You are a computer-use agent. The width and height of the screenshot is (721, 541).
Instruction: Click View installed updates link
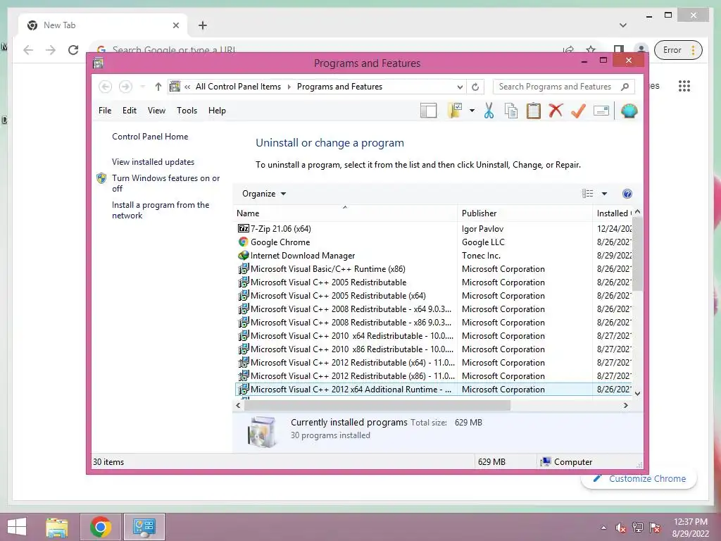153,162
